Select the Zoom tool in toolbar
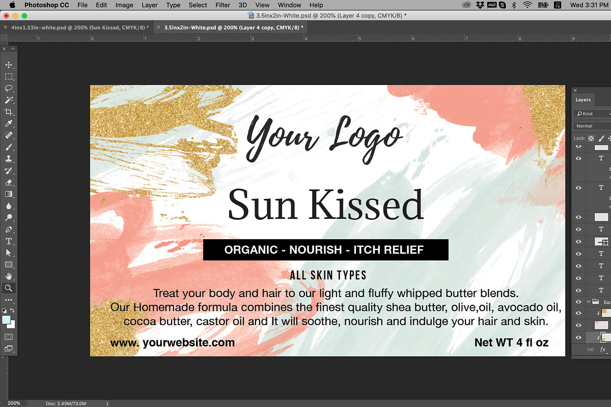Screen dimensions: 611x407 click(x=9, y=288)
